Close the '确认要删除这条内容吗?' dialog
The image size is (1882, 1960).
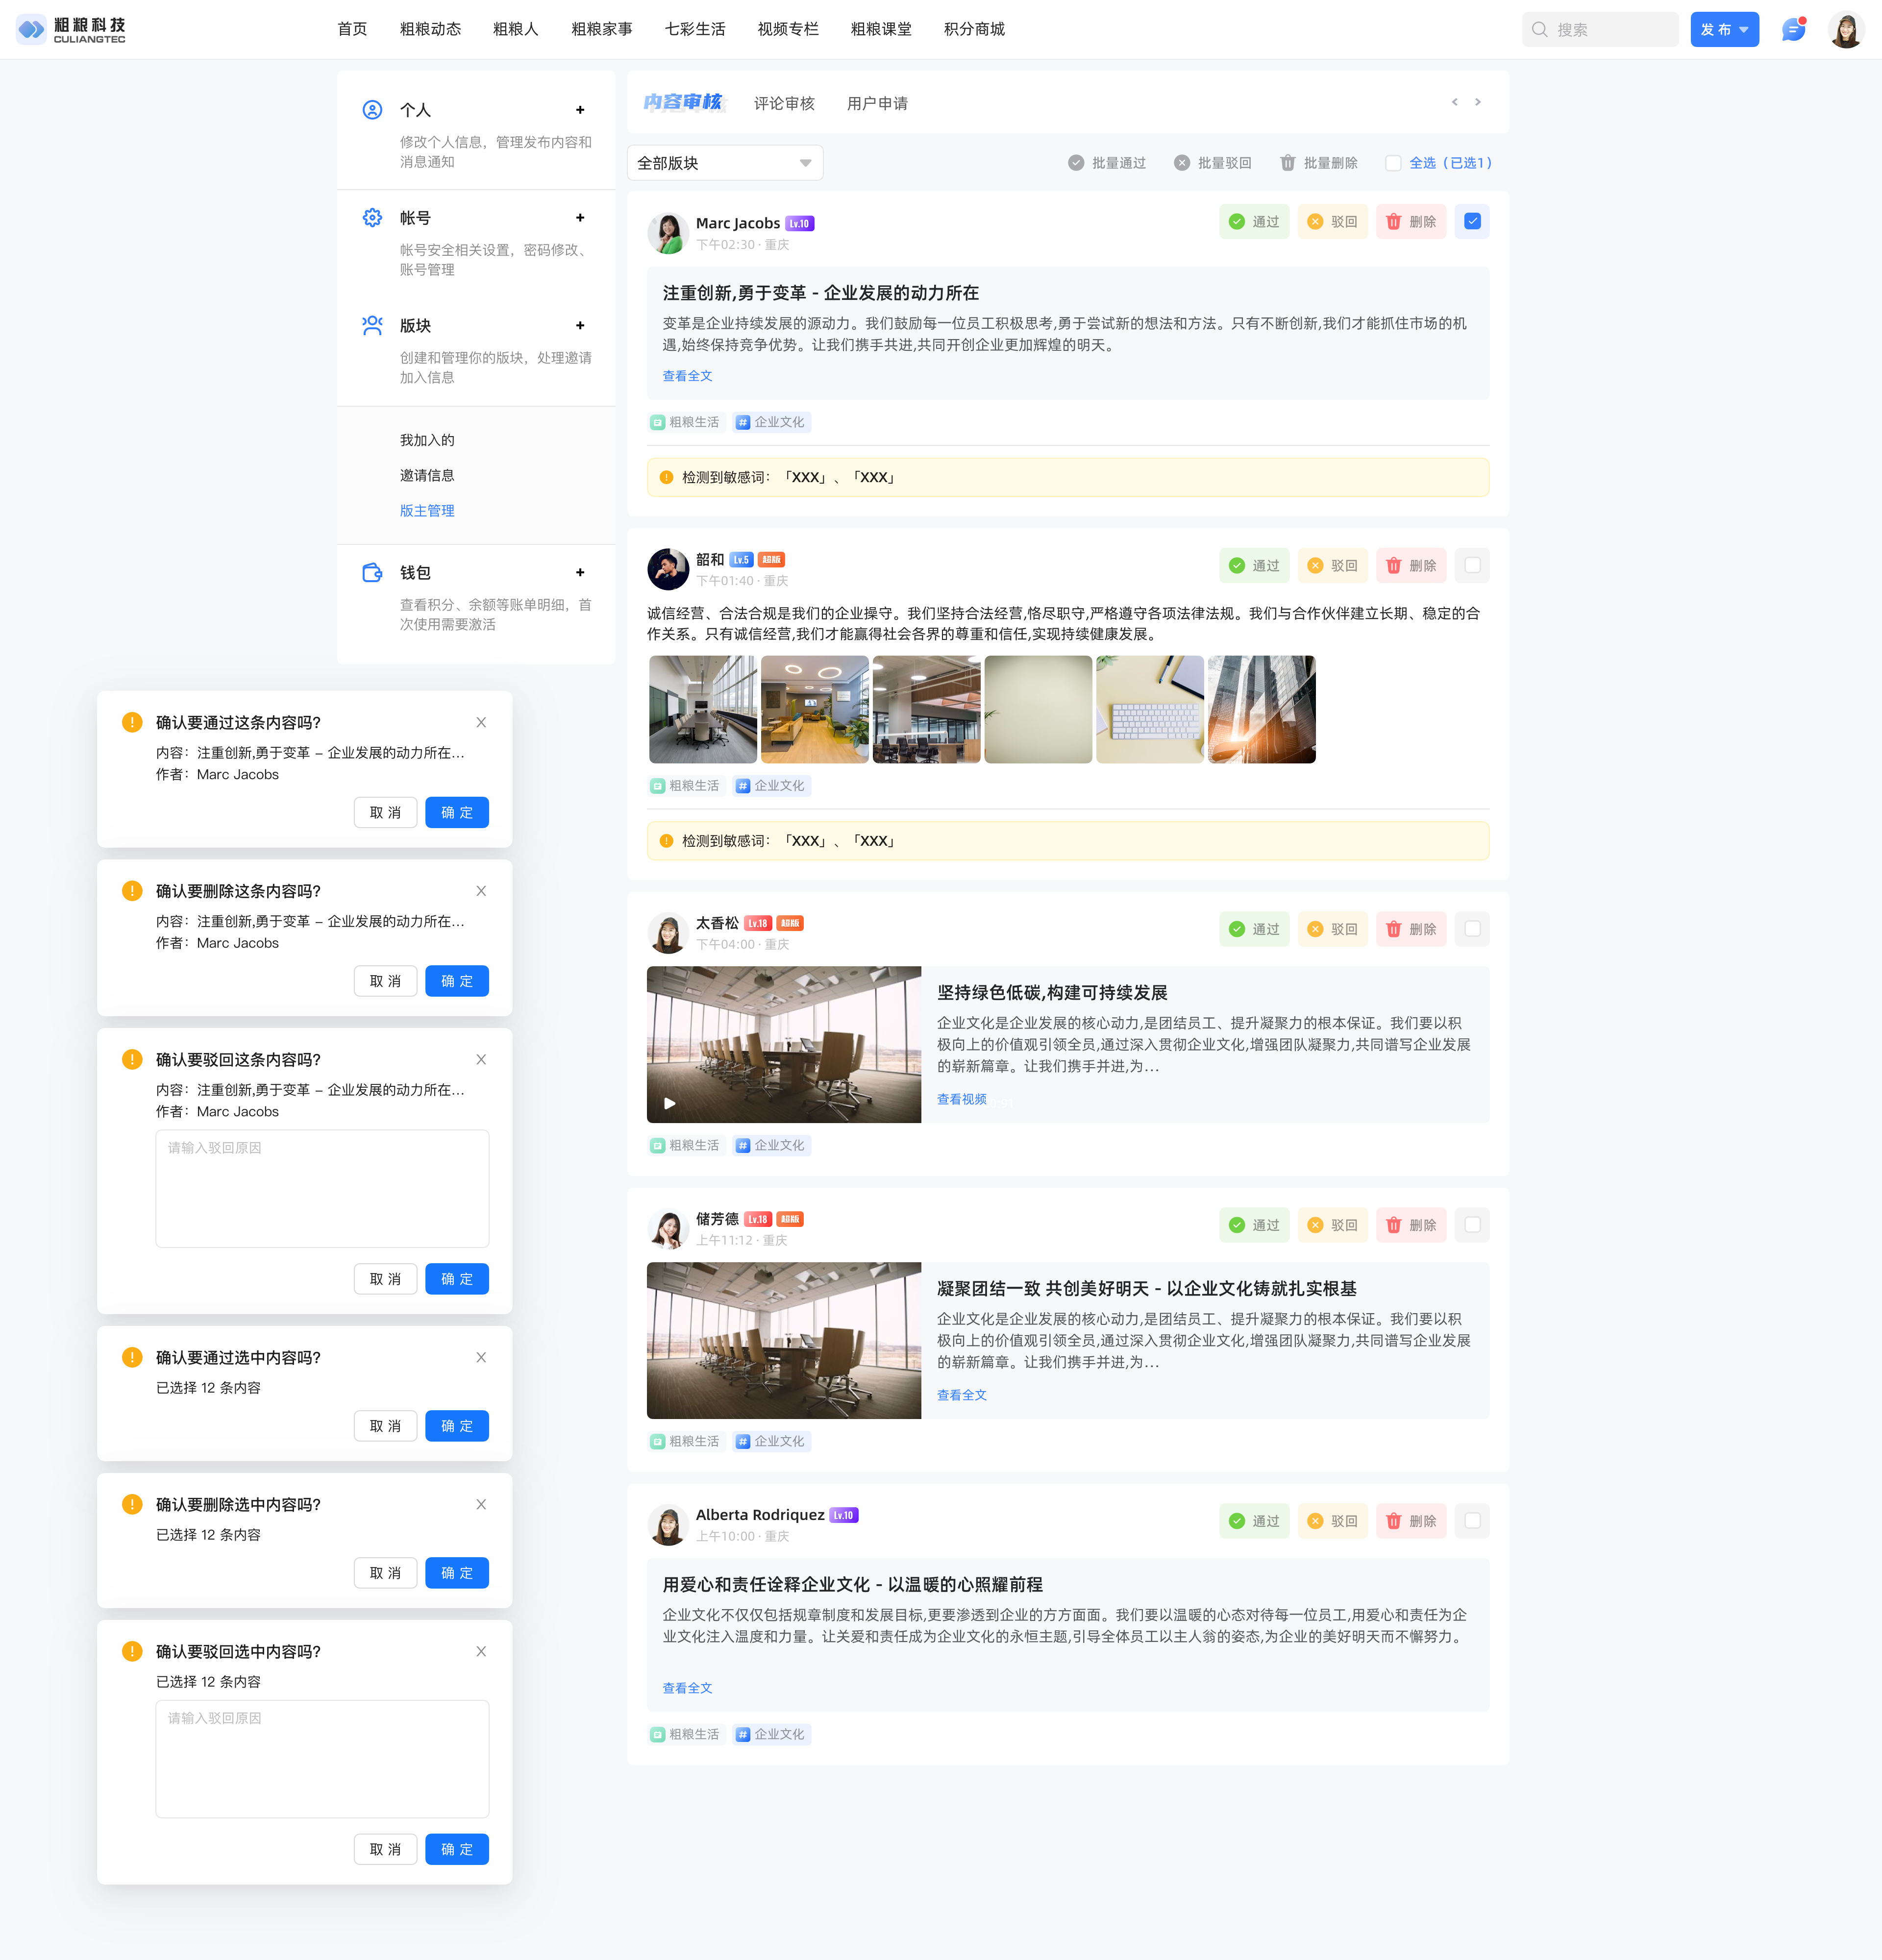[481, 891]
